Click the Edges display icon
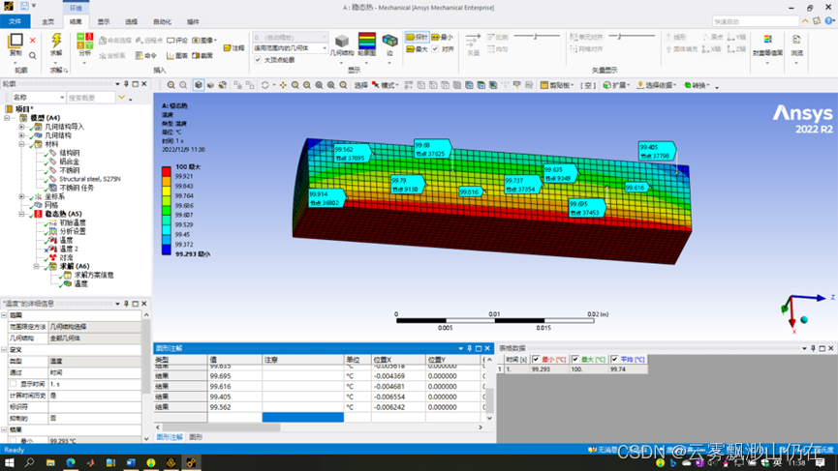The image size is (838, 471). [x=389, y=42]
